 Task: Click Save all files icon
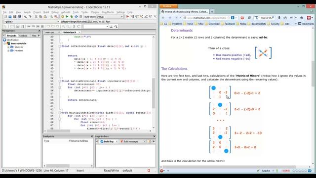(19, 17)
